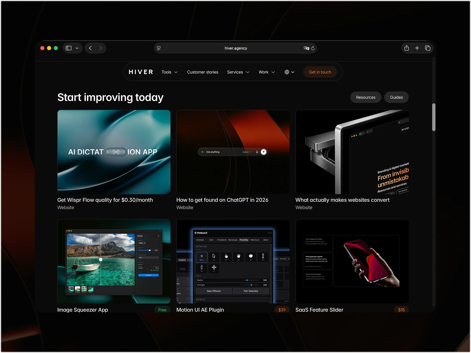The height and width of the screenshot is (353, 471).
Task: Expand the Services menu
Action: 238,72
